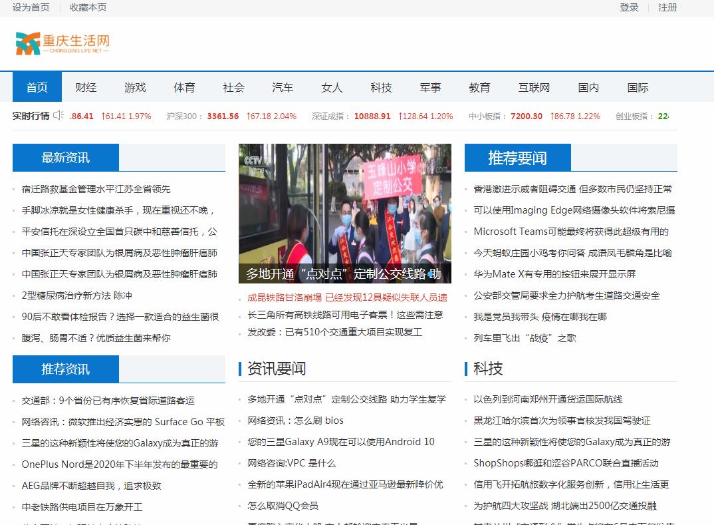The width and height of the screenshot is (714, 525).
Task: Open article 可以使用Imaging Edge网络摄像头软件
Action: click(x=574, y=210)
